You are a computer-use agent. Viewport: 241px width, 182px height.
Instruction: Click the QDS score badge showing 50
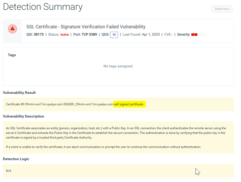pyautogui.click(x=114, y=34)
